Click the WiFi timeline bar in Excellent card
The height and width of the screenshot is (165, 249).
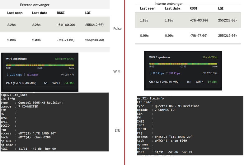[x=40, y=65]
